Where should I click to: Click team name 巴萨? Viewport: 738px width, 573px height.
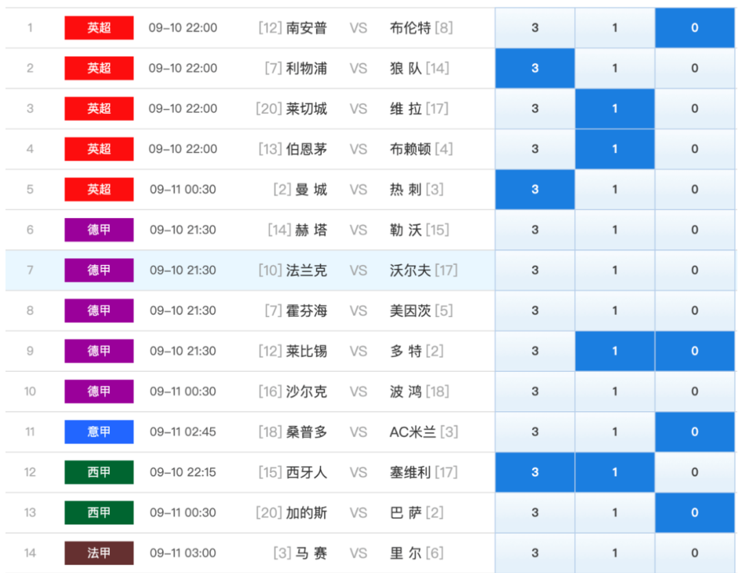(x=406, y=514)
